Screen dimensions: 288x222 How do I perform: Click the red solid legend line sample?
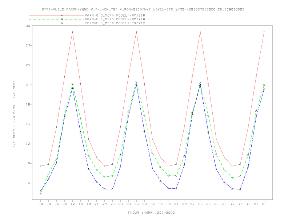coord(56,15)
